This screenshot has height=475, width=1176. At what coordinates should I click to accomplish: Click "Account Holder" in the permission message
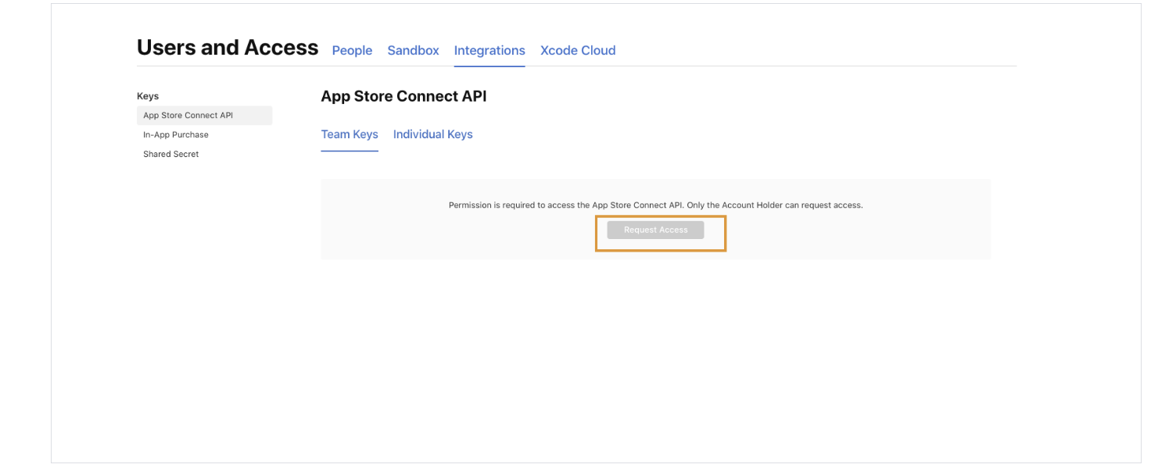pyautogui.click(x=752, y=205)
